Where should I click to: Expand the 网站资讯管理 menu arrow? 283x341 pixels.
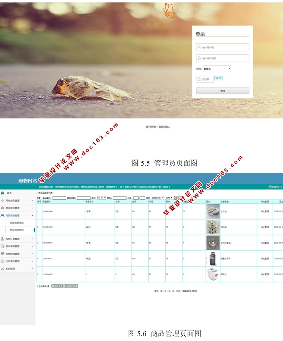pos(32,200)
